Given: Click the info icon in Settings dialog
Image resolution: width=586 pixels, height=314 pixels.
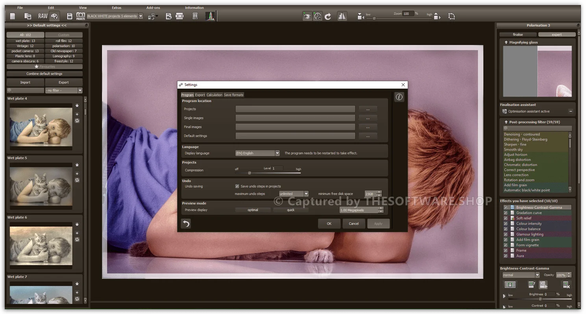Looking at the screenshot, I should tap(399, 97).
